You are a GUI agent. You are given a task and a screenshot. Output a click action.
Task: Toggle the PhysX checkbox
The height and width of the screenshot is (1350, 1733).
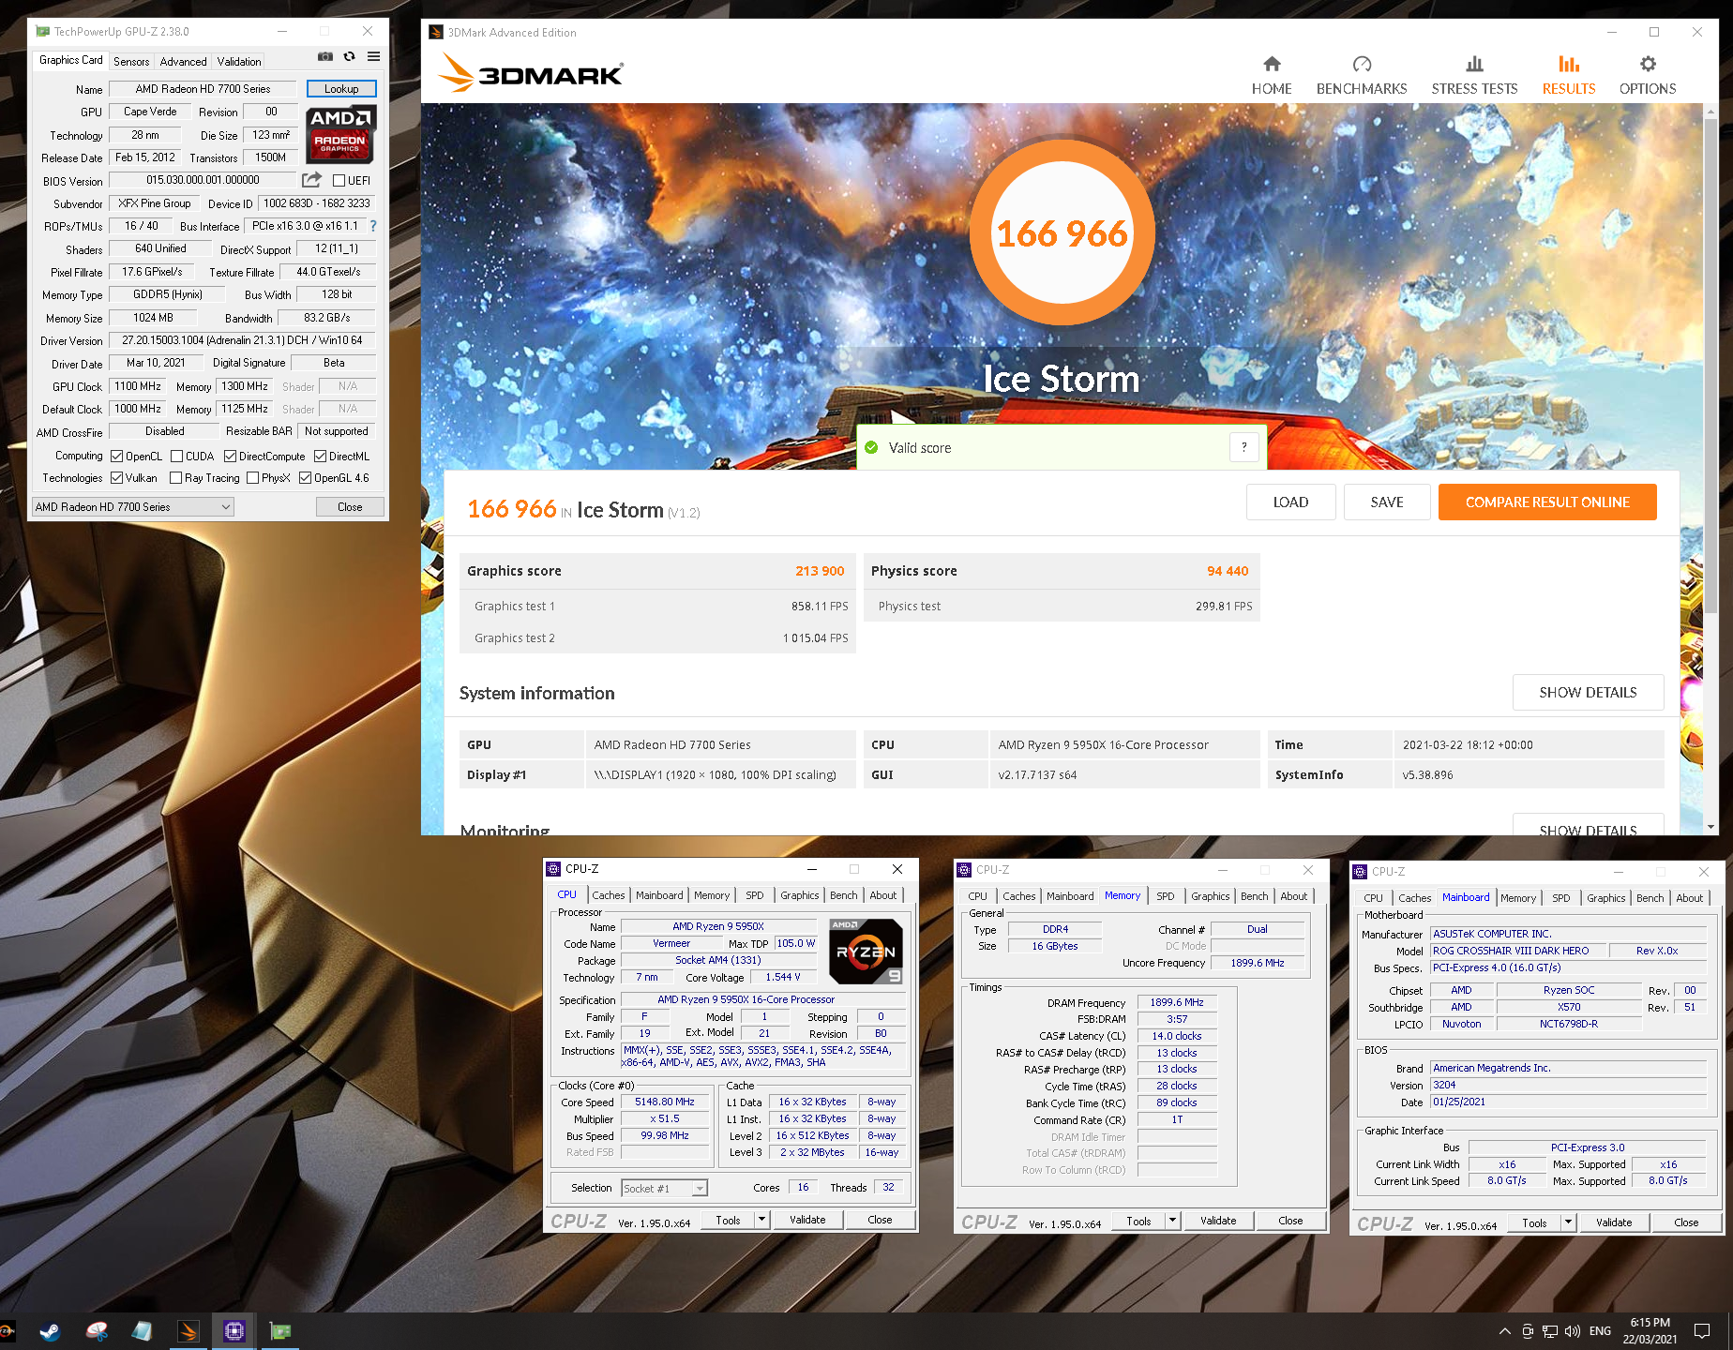tap(252, 478)
